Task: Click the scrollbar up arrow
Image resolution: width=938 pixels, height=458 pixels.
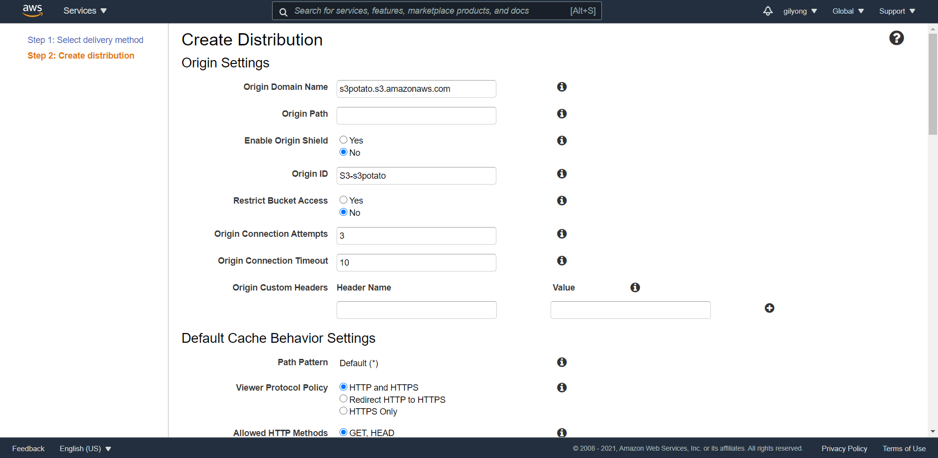Action: coord(933,29)
